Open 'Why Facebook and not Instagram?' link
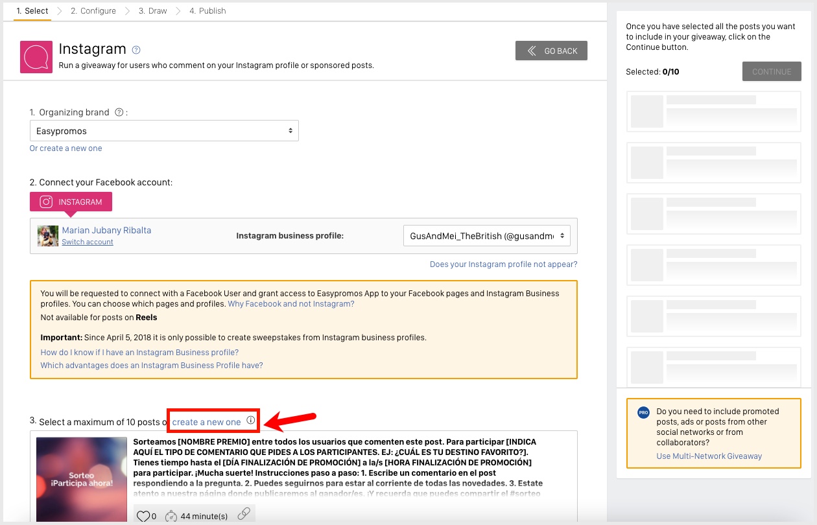 coord(291,304)
